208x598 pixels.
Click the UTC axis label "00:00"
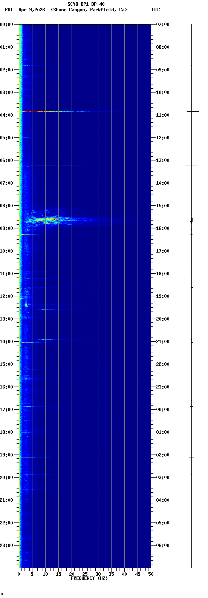point(163,410)
